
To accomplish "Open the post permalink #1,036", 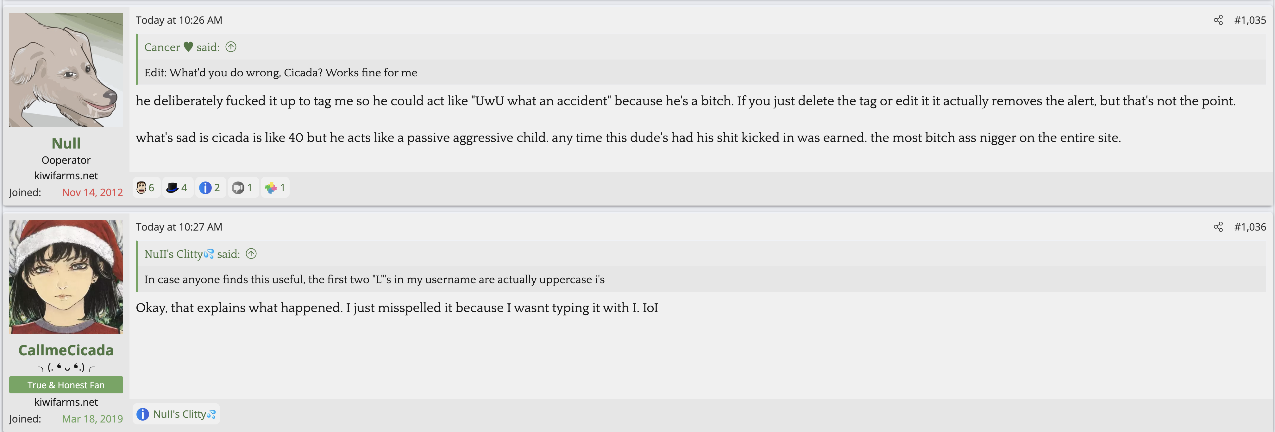I will (1250, 227).
